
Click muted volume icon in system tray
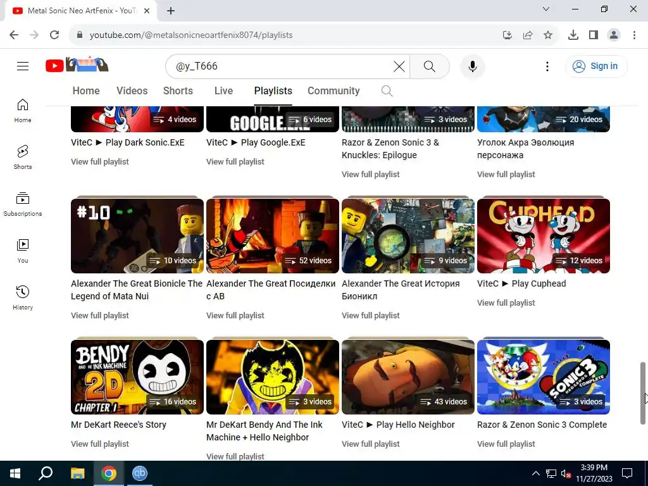click(566, 473)
